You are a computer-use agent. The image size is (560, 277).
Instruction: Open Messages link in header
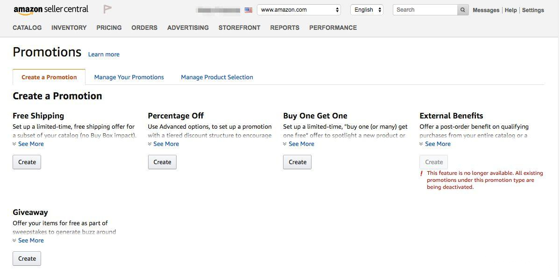point(486,10)
